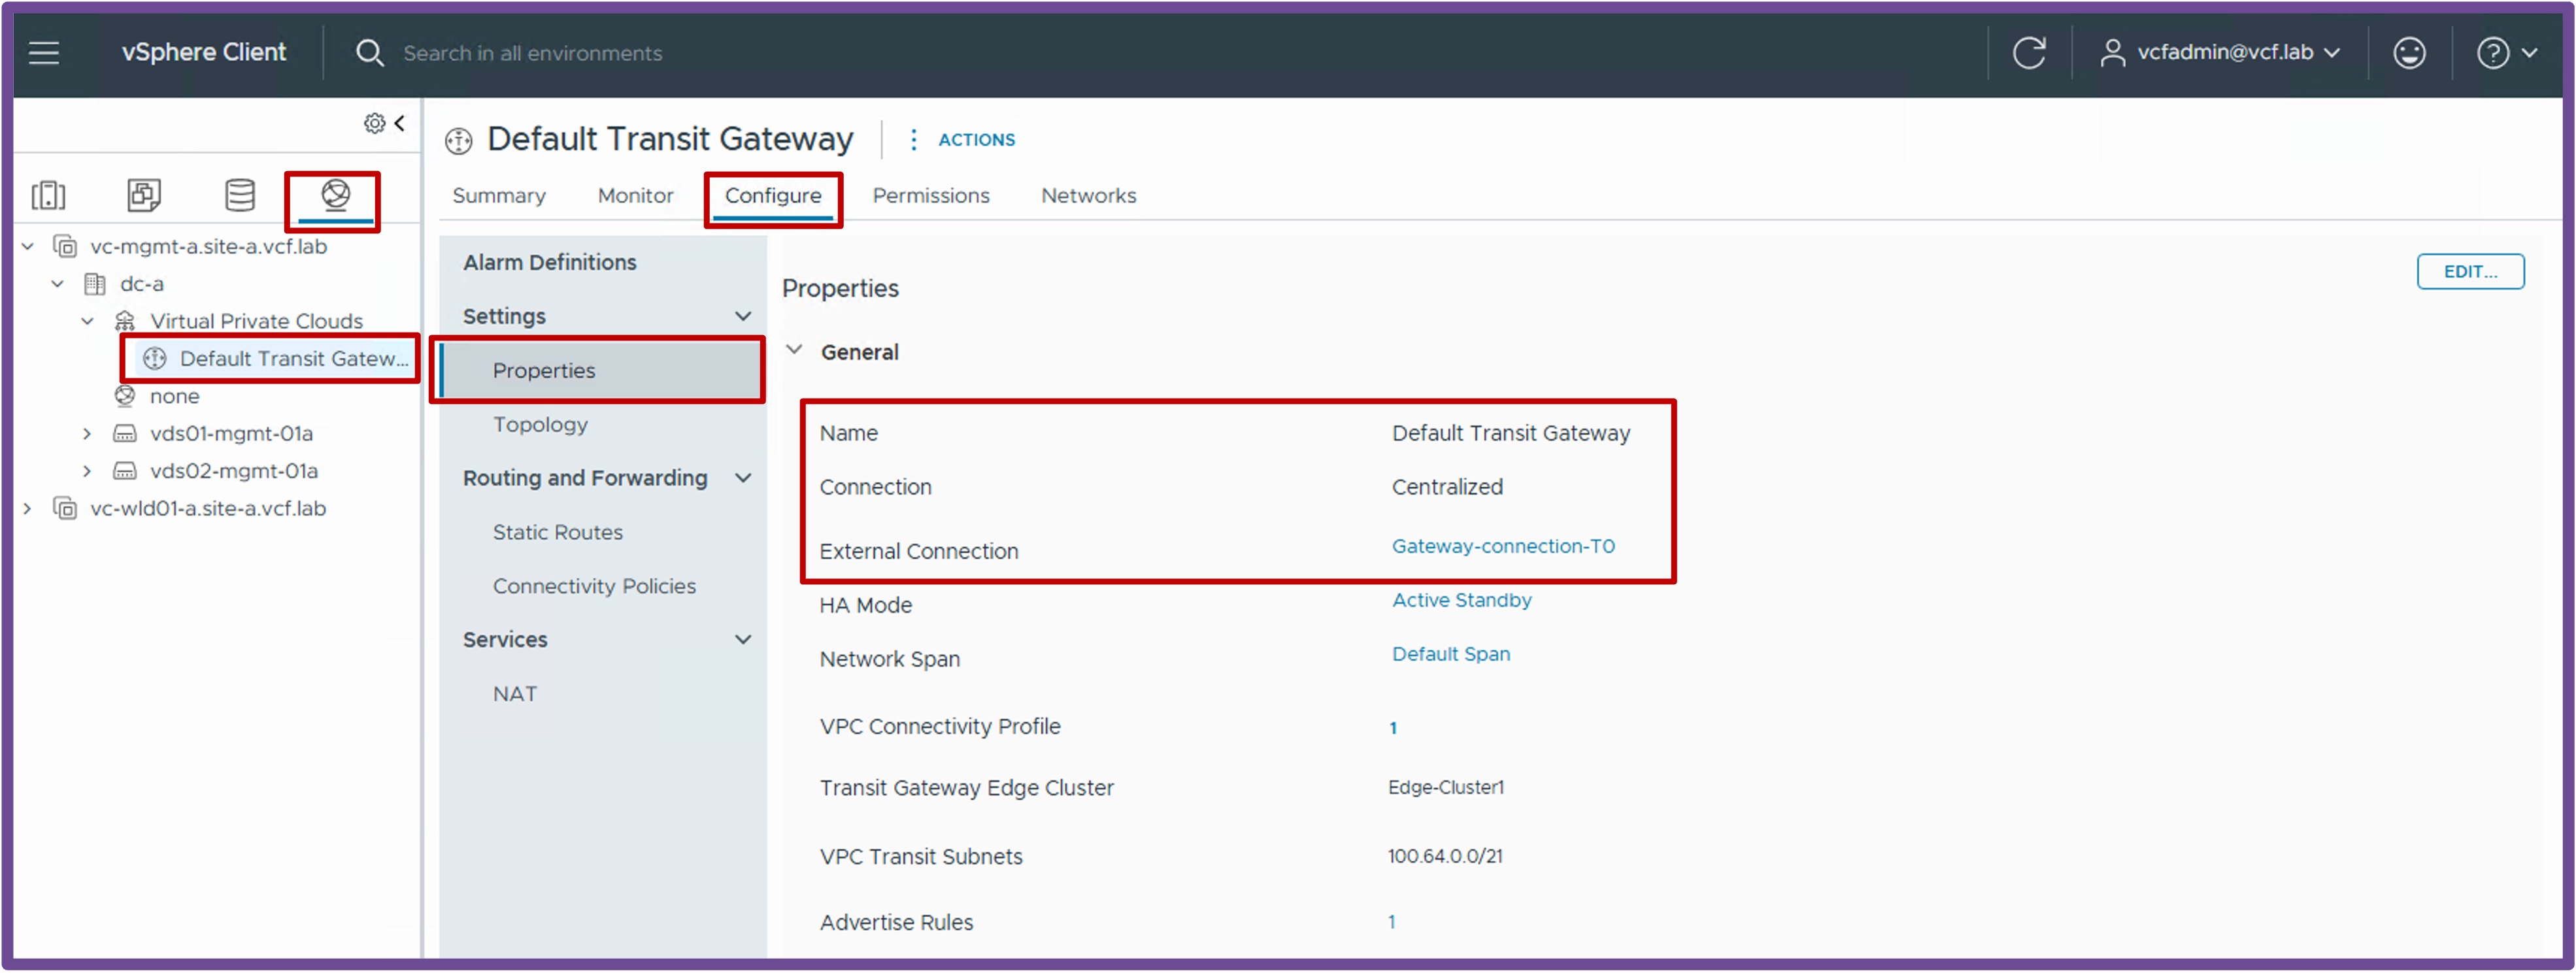Collapse the navigator pane arrow
2576x973 pixels.
(x=400, y=123)
